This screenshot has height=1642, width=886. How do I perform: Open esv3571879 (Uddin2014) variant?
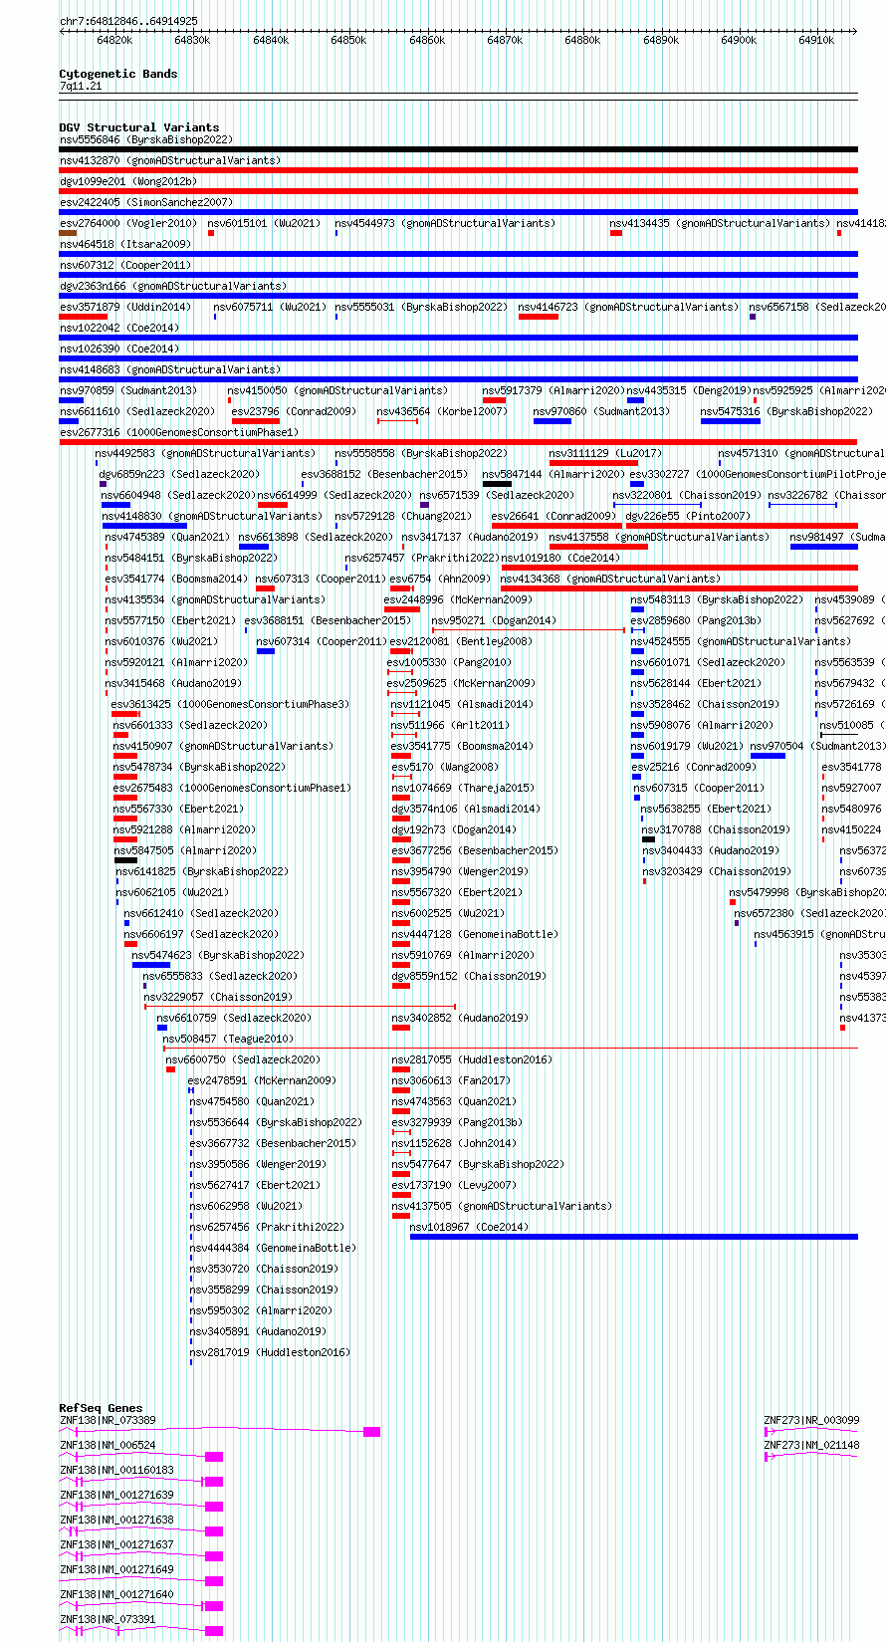click(125, 307)
